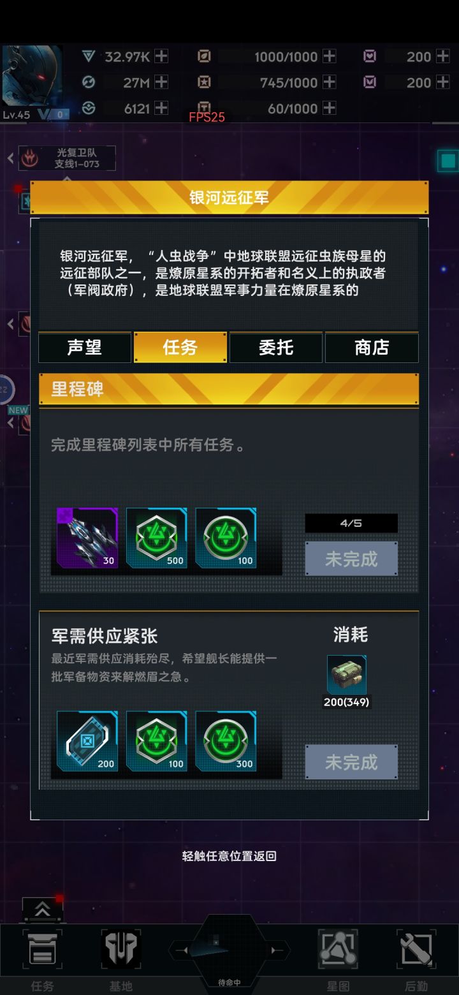Tap the supply crate consumption icon
This screenshot has width=459, height=995.
(347, 675)
